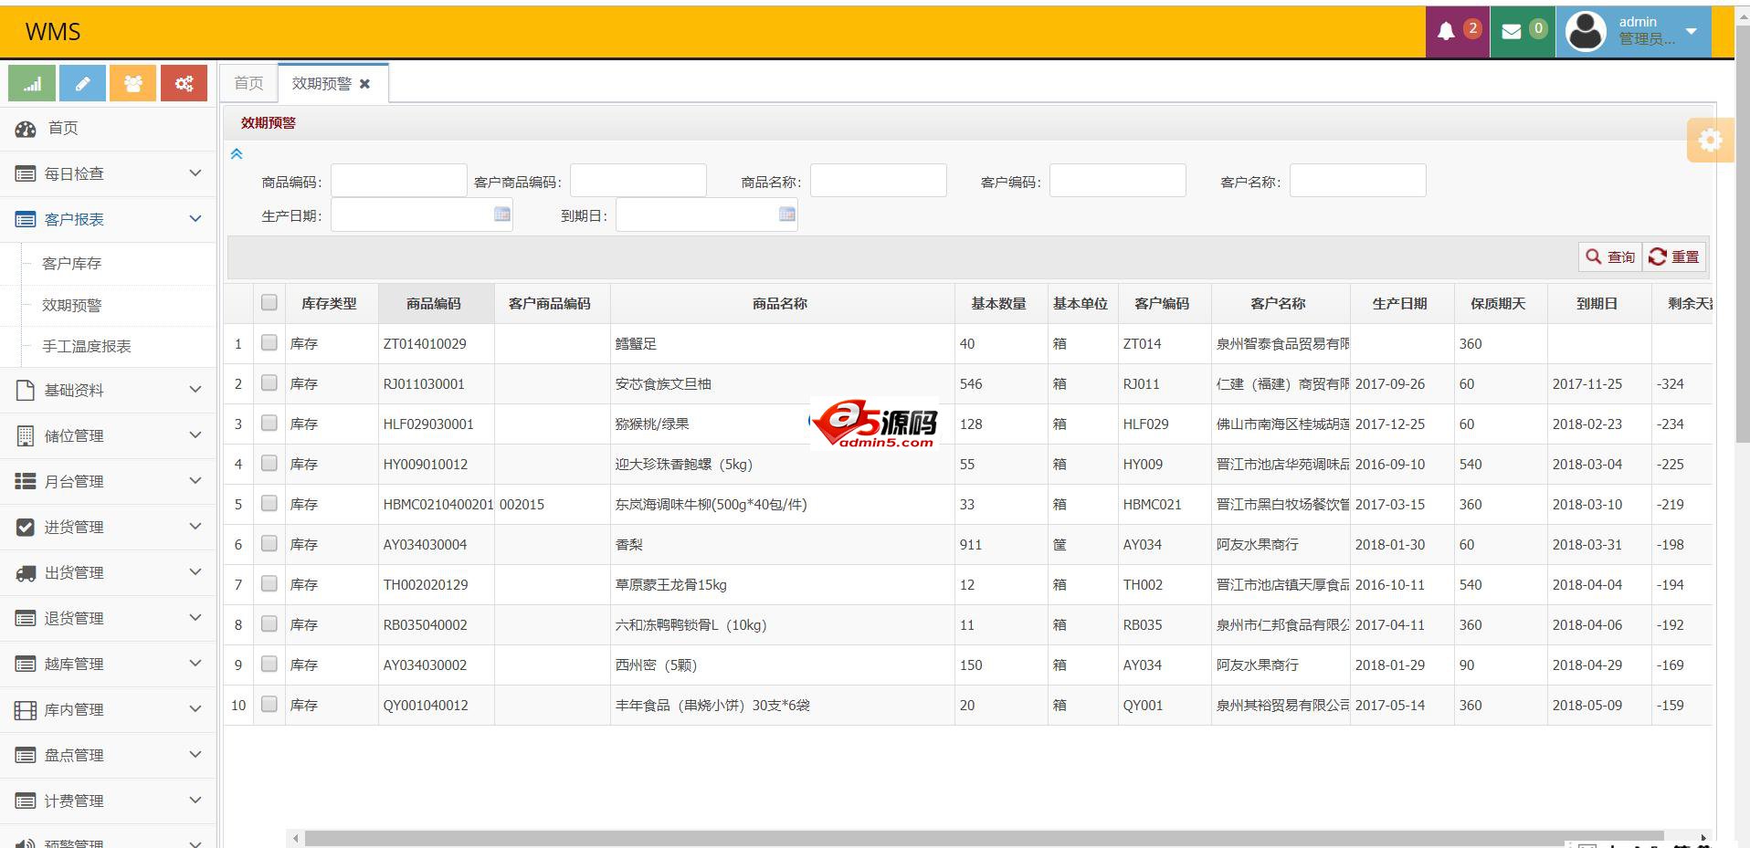The image size is (1750, 848).
Task: Click the orange users group shortcut icon
Action: click(x=133, y=84)
